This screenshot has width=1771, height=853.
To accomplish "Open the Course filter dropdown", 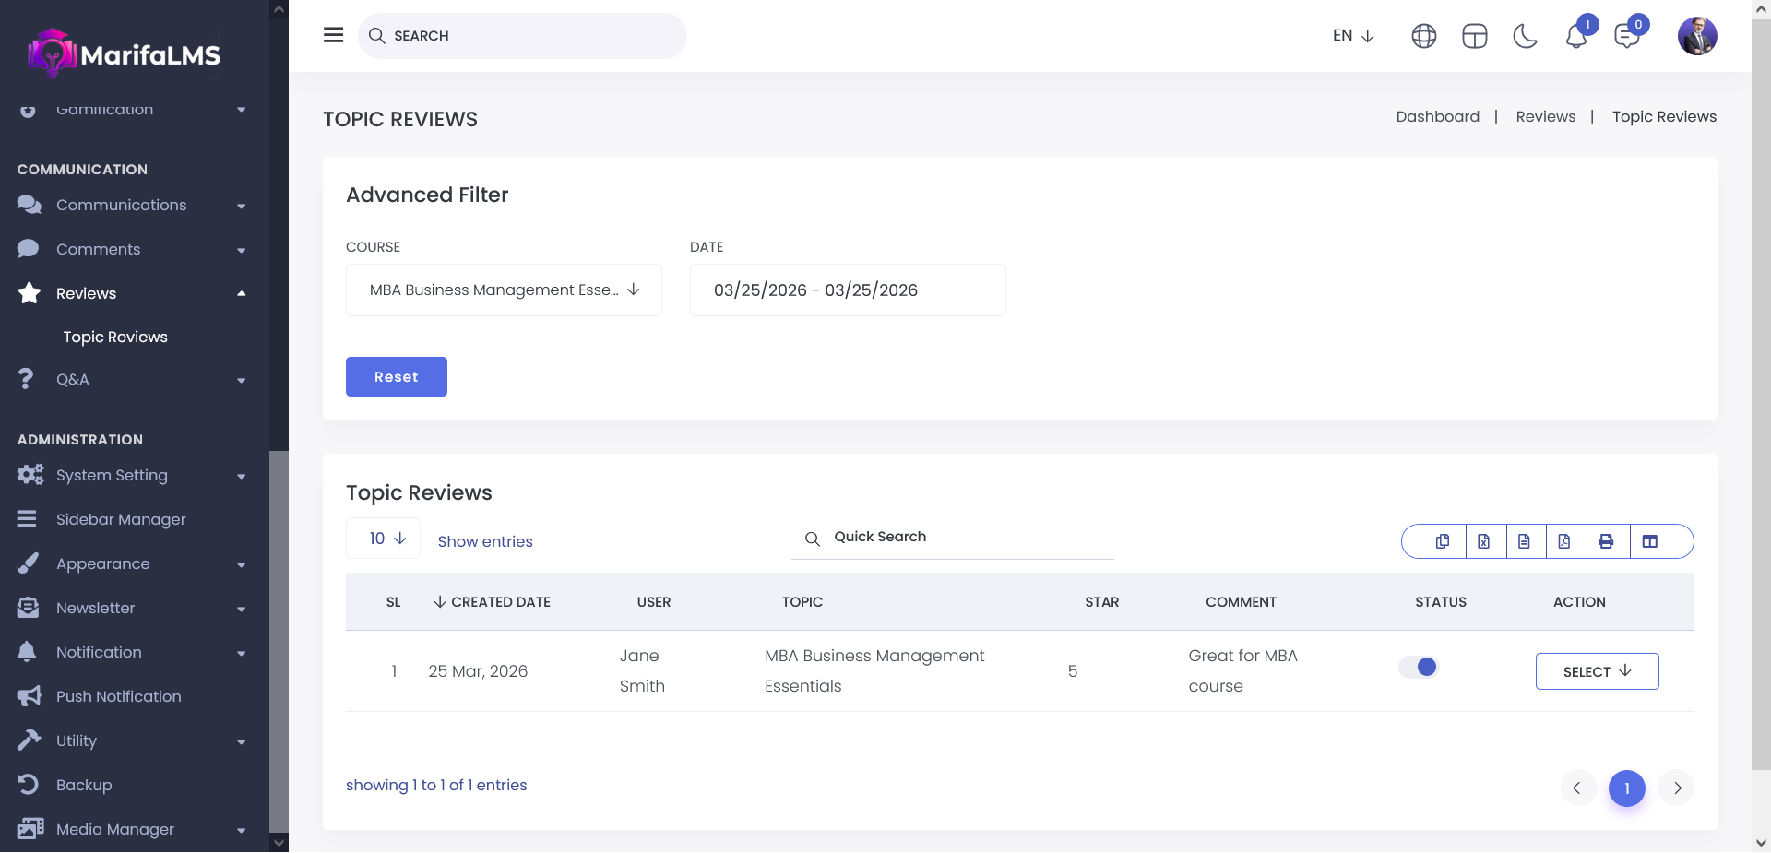I will click(504, 290).
